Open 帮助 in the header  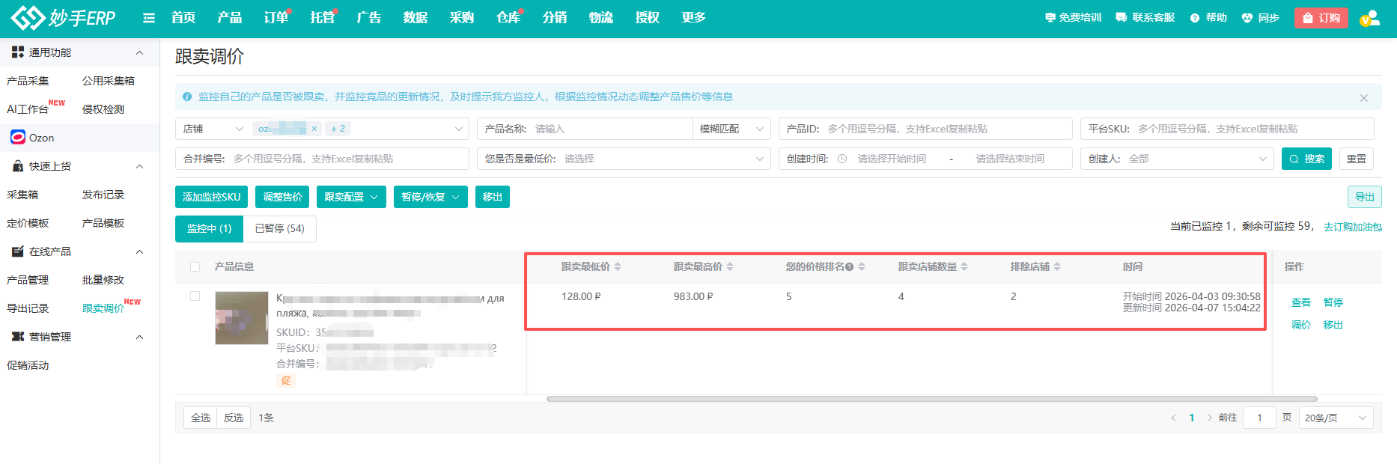[1208, 18]
